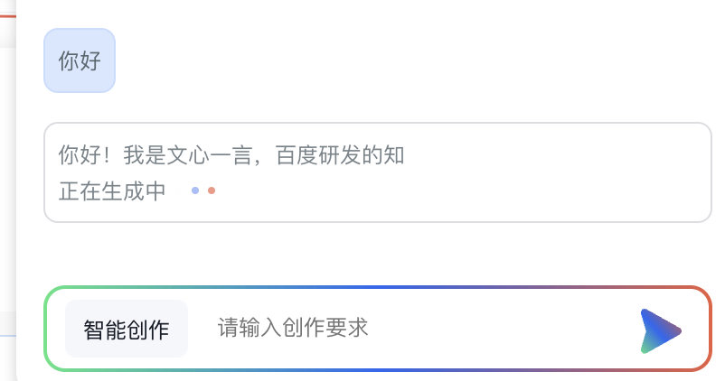This screenshot has height=381, width=725.
Task: Click the gap between placeholder text and send arrow
Action: tap(506, 328)
